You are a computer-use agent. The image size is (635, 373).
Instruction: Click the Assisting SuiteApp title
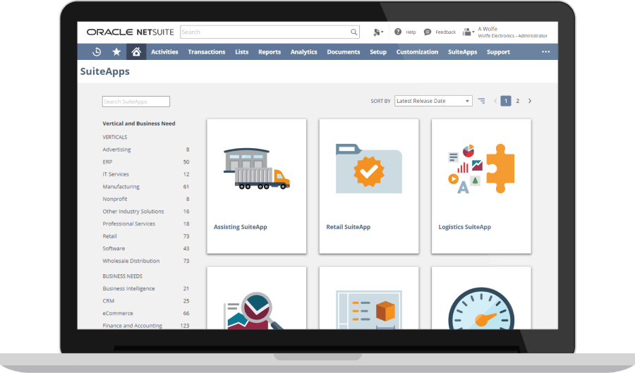coord(241,227)
